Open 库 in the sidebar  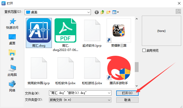12,55
